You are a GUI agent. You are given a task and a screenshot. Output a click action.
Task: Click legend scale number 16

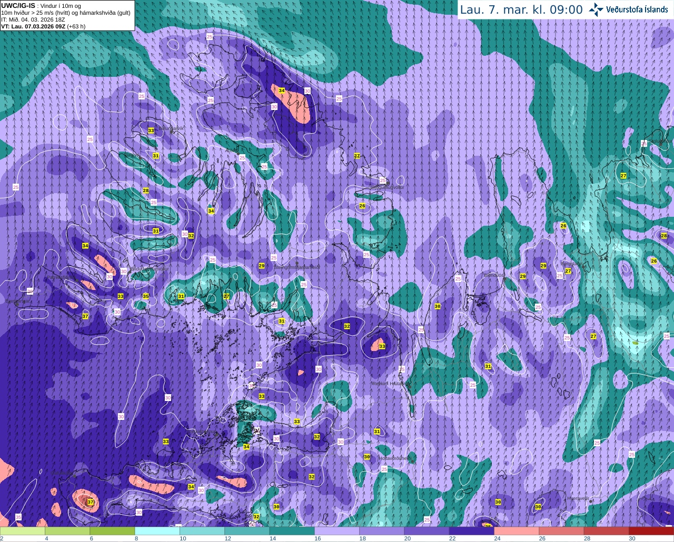[317, 538]
